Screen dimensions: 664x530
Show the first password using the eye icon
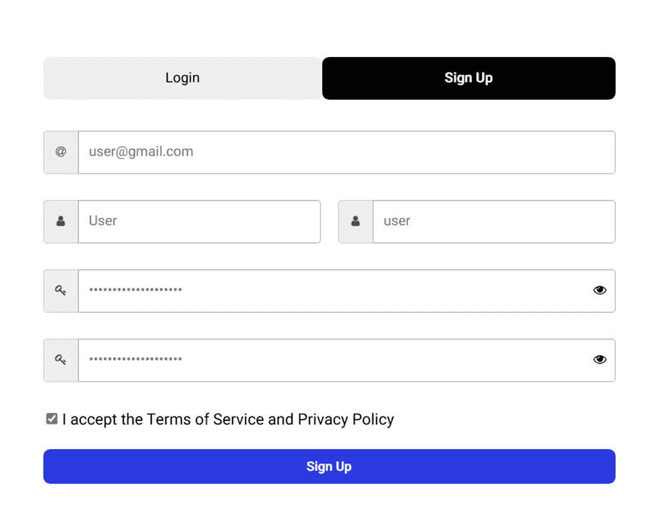pos(600,290)
